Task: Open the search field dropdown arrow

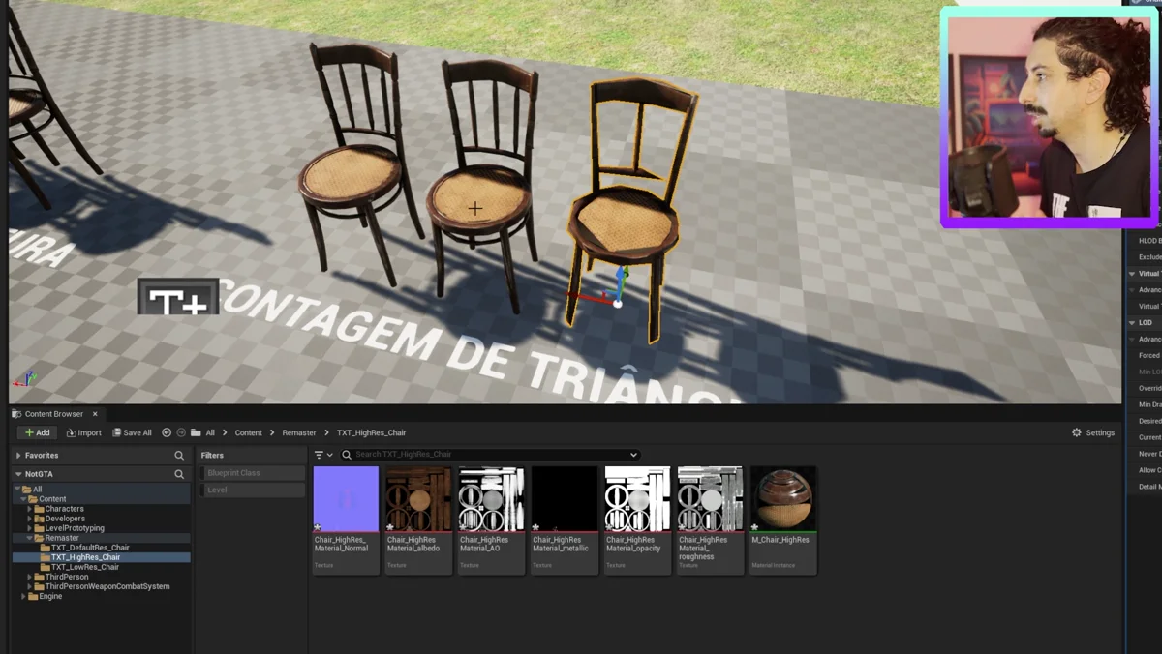Action: tap(633, 455)
